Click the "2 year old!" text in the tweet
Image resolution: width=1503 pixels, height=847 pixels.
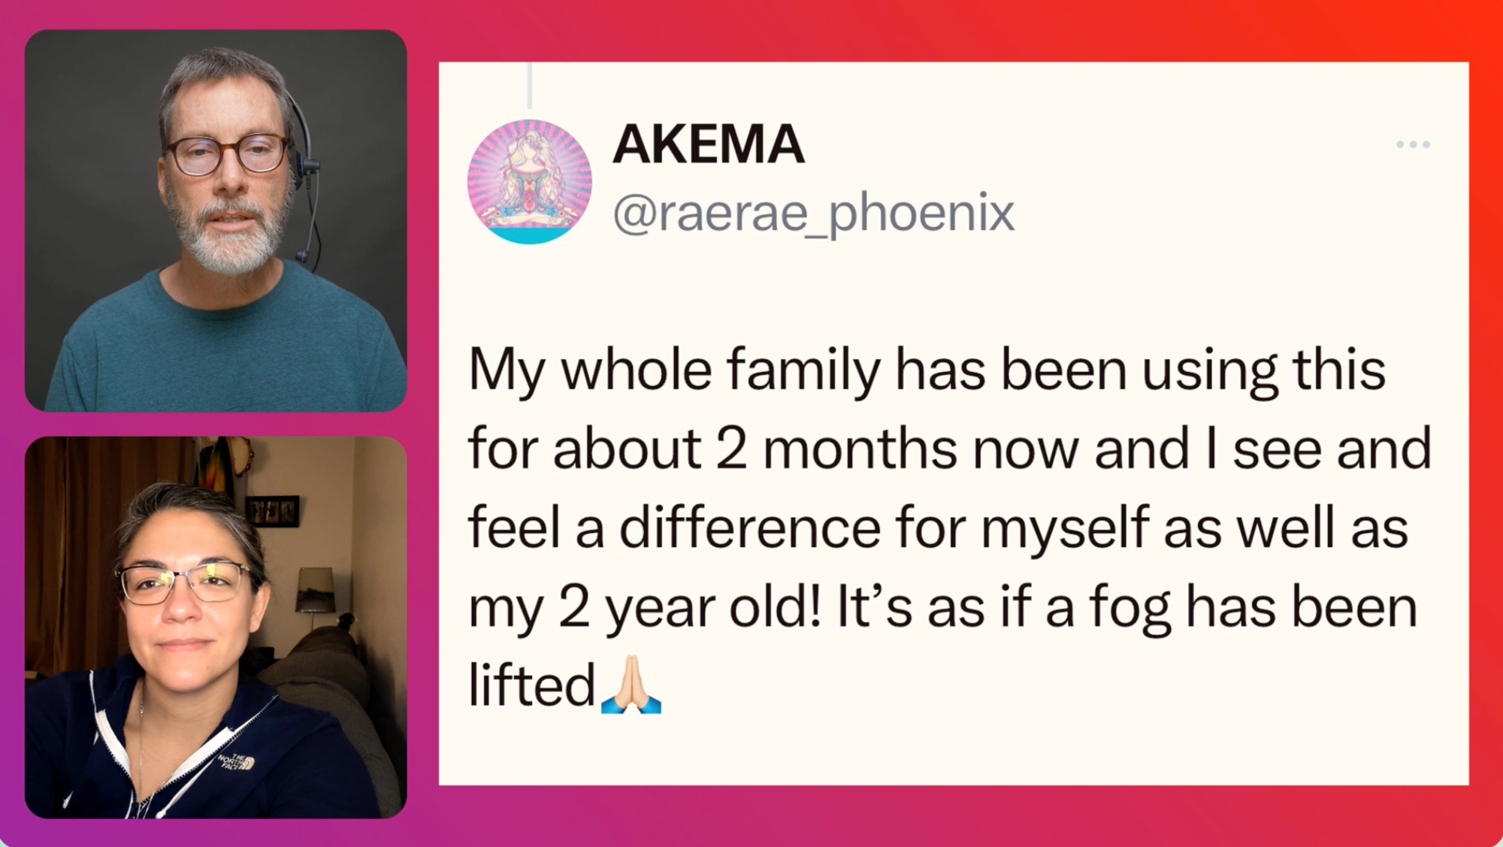pos(689,607)
